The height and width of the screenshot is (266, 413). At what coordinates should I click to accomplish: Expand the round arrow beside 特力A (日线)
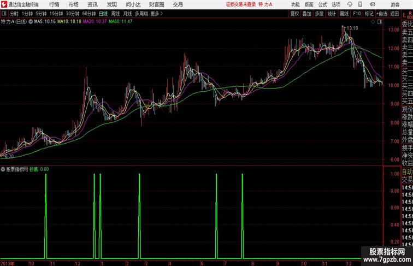(31, 22)
